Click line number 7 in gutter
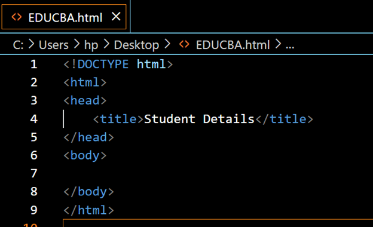373x227 pixels. [x=34, y=173]
